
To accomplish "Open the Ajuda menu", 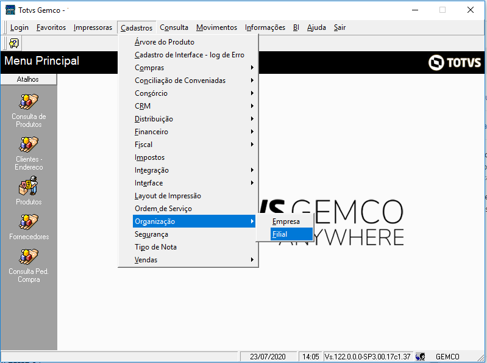I will (316, 27).
